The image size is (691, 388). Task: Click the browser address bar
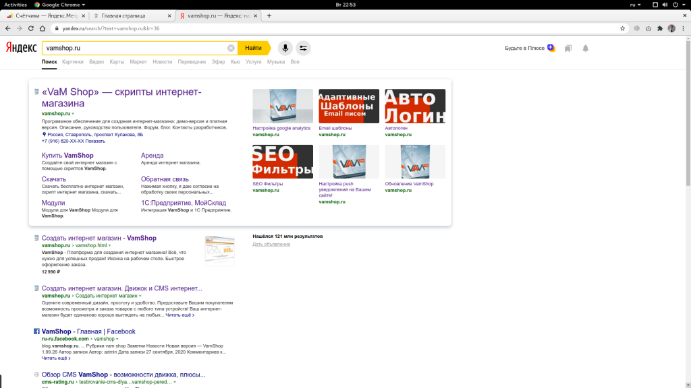(x=337, y=28)
